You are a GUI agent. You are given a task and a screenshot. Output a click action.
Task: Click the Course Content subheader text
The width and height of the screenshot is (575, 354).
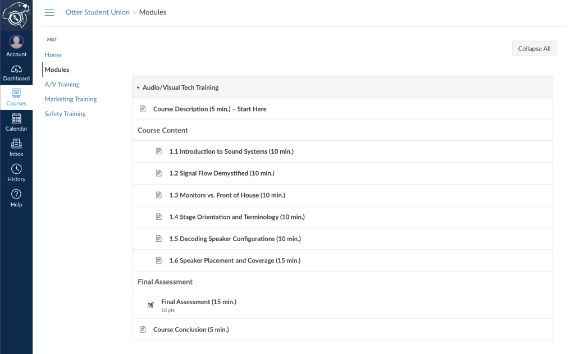pos(163,130)
